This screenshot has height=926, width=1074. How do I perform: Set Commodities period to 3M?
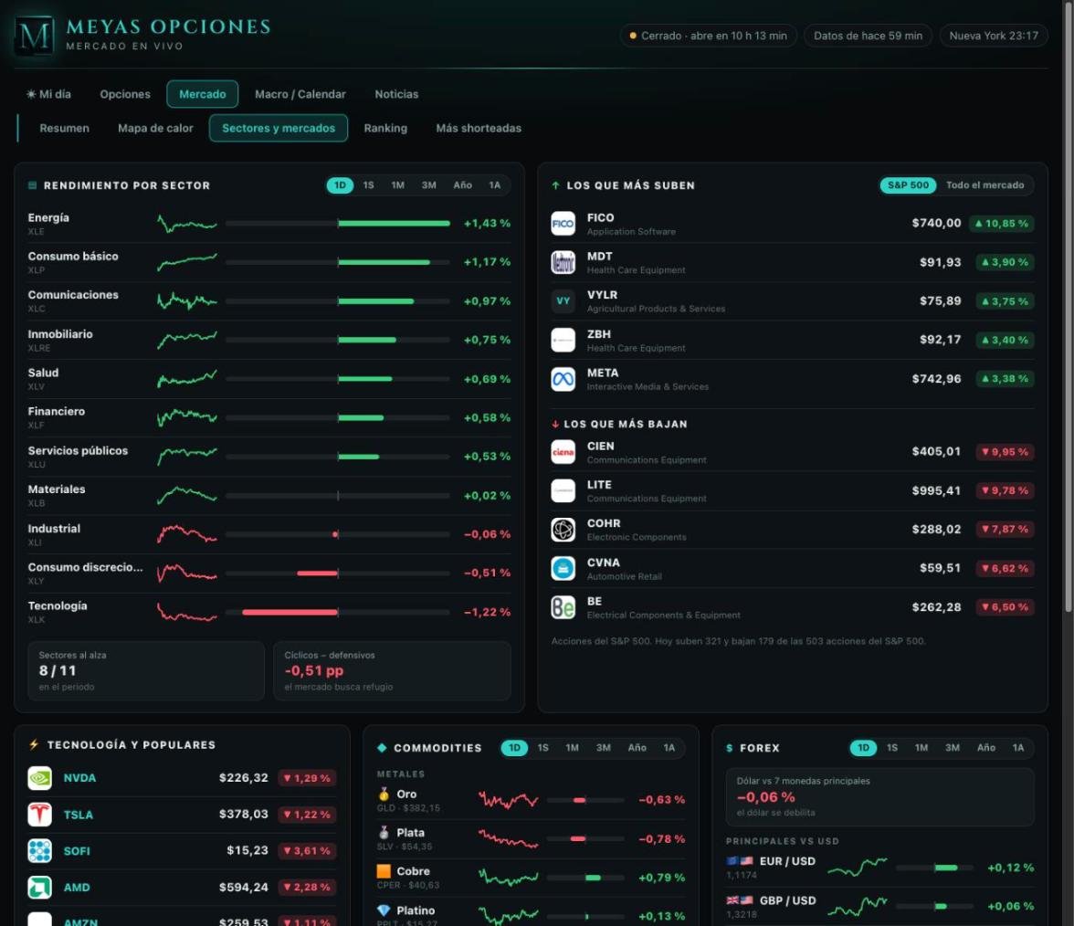click(604, 748)
